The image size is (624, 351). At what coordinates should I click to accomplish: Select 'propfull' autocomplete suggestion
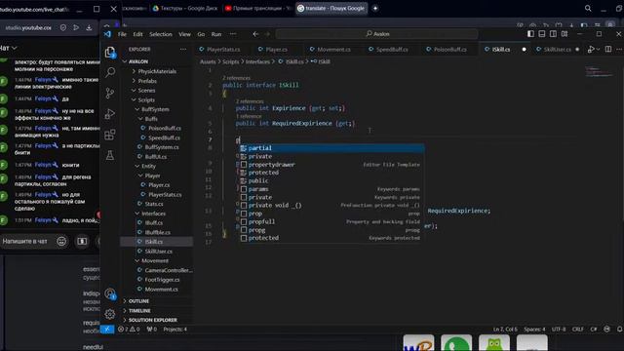click(331, 221)
